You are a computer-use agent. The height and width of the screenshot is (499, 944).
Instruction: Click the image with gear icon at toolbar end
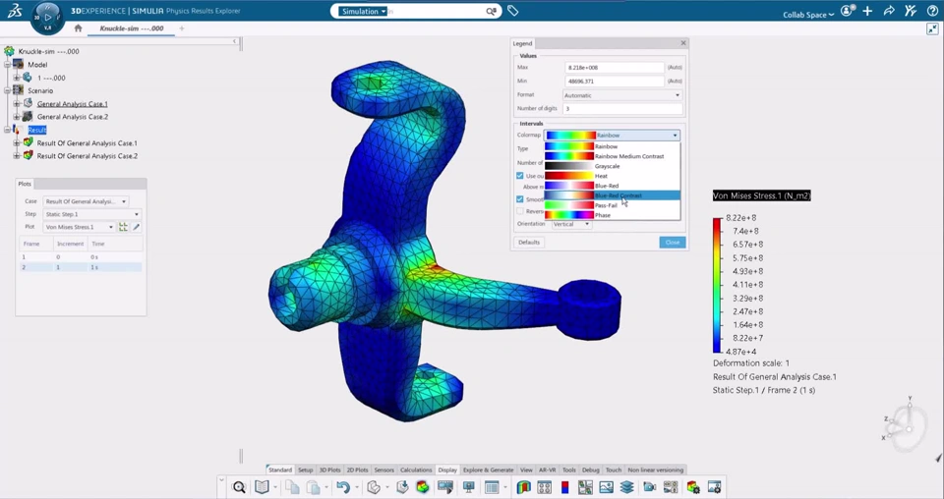click(715, 487)
